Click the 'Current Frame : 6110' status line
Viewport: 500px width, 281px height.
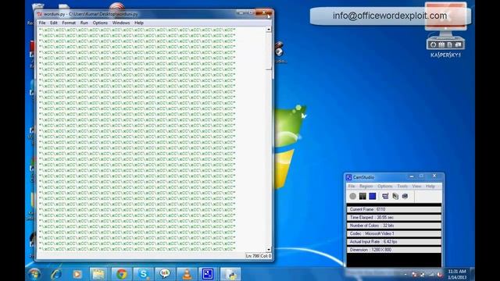click(x=394, y=209)
